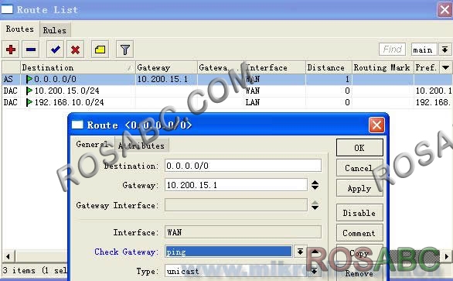Click the Type field showing unicast
The width and height of the screenshot is (453, 281).
click(236, 271)
